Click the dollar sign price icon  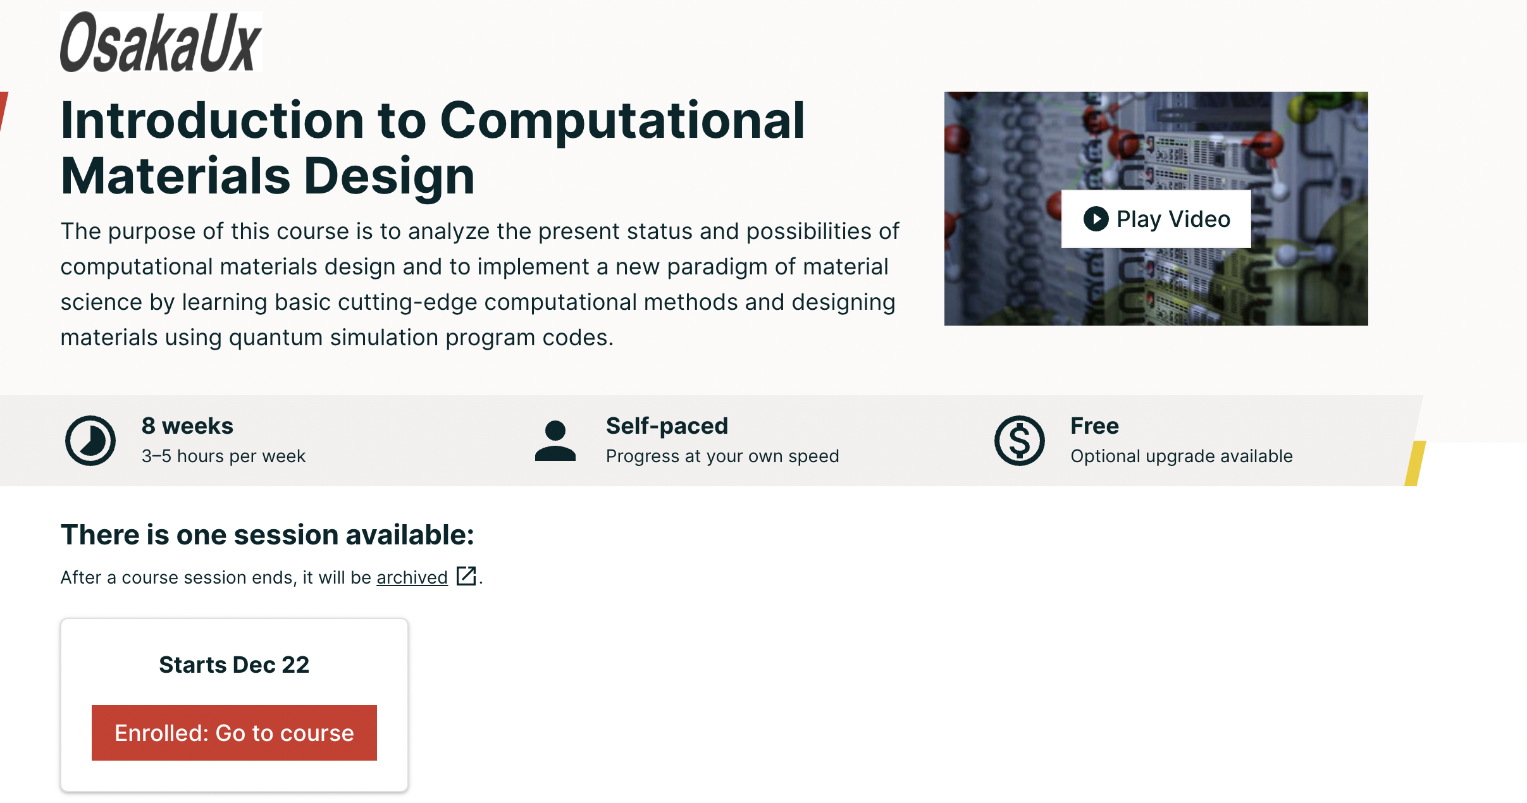[x=1019, y=440]
